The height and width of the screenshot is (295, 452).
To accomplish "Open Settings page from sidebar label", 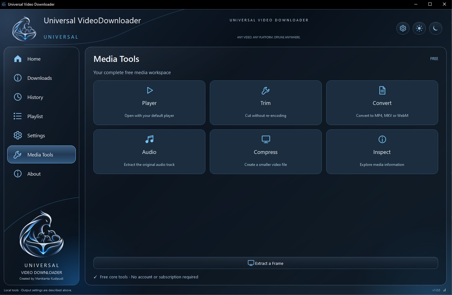I will (x=36, y=136).
